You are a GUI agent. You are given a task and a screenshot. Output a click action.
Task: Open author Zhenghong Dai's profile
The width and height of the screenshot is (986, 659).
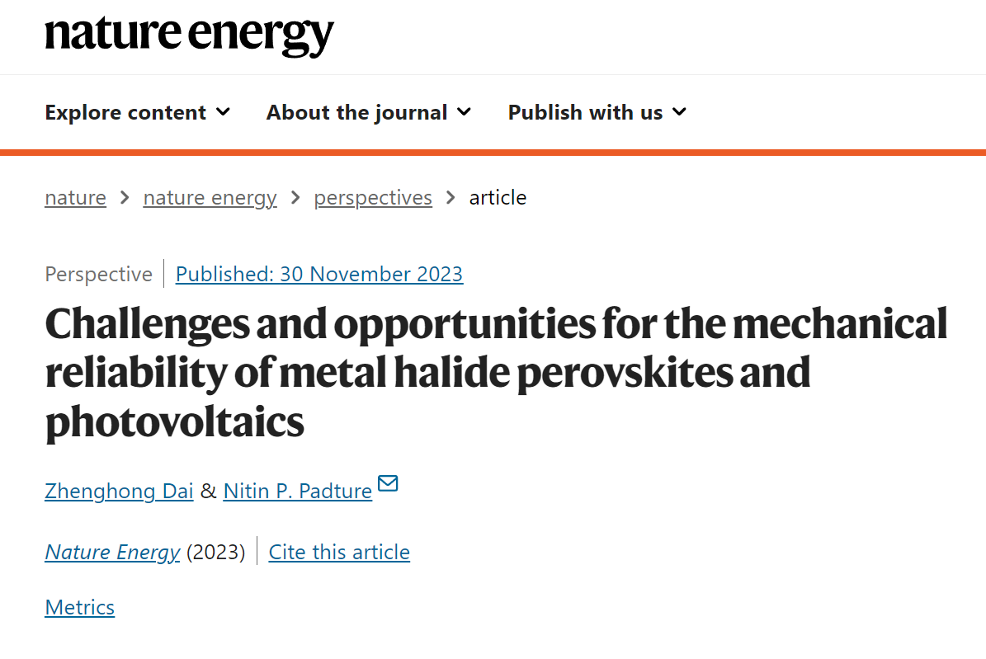(x=119, y=491)
